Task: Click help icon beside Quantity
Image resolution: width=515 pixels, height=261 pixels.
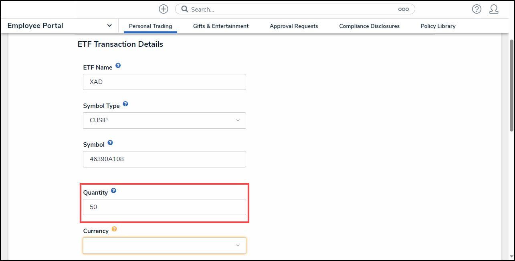Action: 114,191
